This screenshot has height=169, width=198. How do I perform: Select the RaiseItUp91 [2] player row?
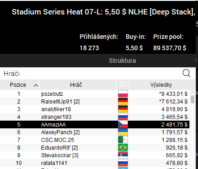(94, 102)
